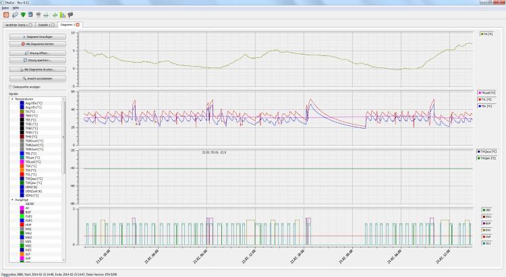Select the MA1 output signal
This screenshot has height=277, width=506.
coord(28,229)
